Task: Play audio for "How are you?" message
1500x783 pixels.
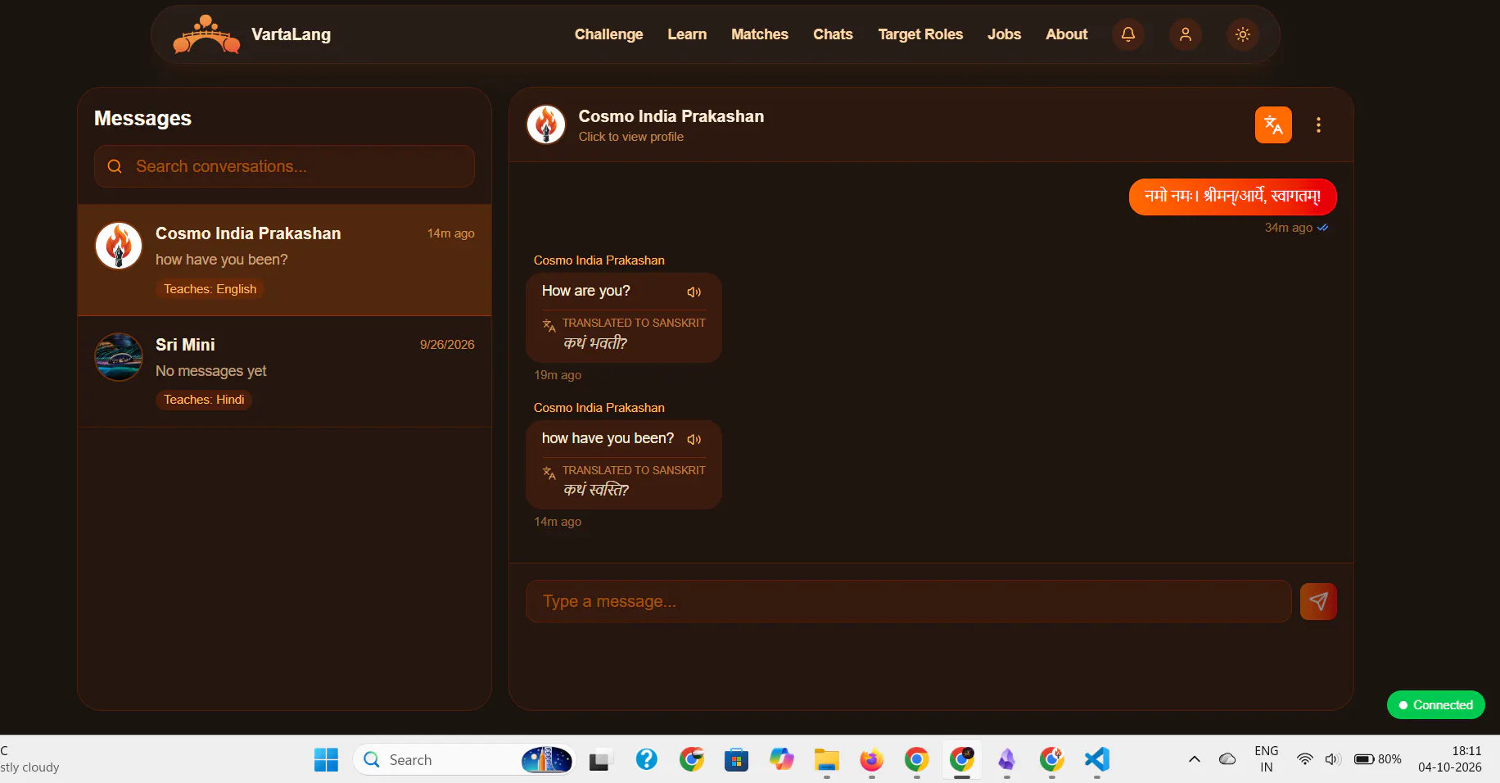Action: (x=694, y=292)
